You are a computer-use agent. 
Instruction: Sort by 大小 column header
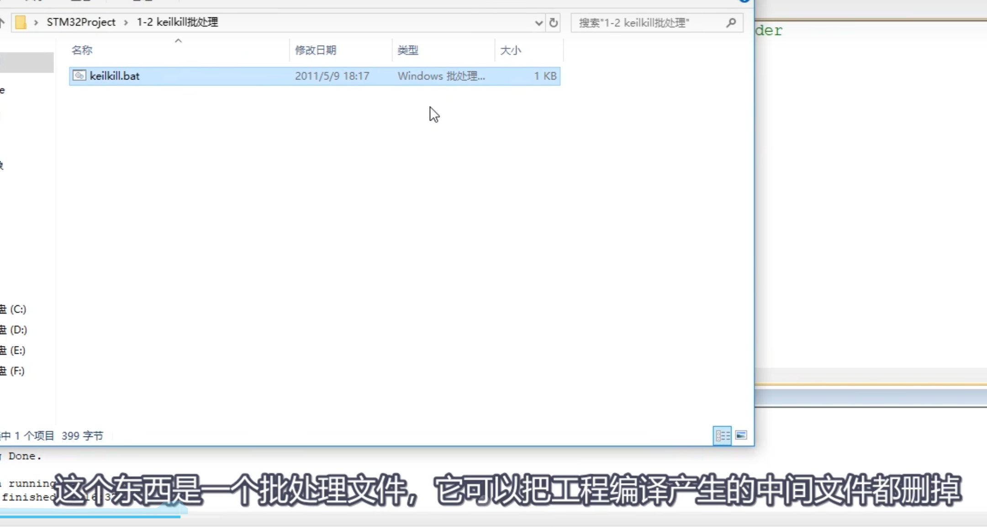click(510, 50)
